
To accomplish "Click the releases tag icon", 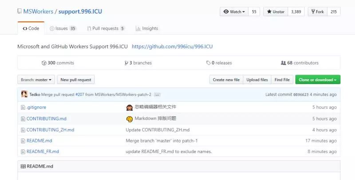I will [x=208, y=63].
